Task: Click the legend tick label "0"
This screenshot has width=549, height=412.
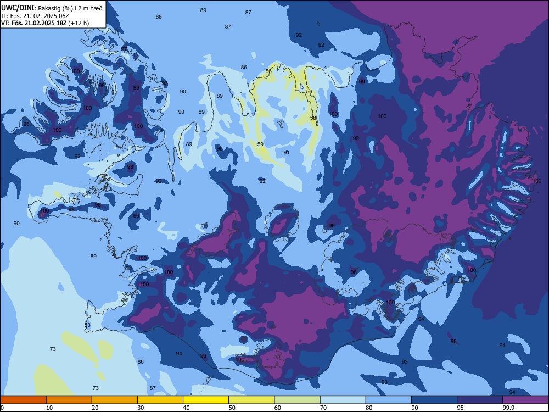Action: (x=2, y=408)
